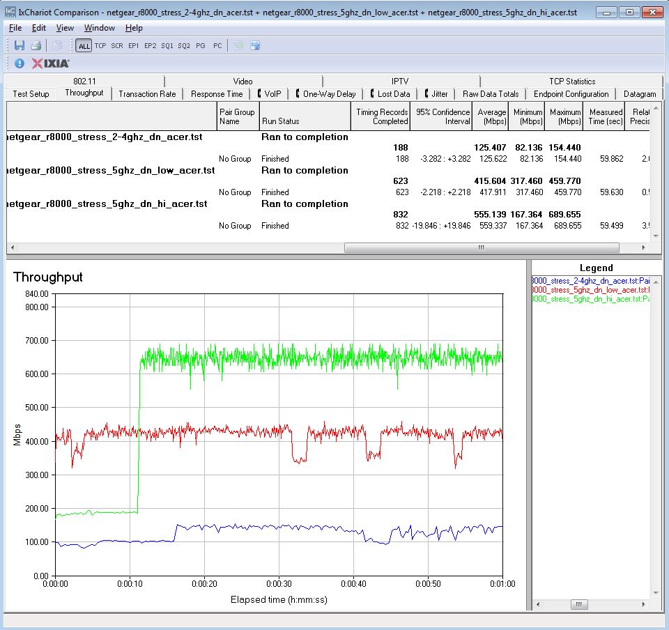Screen dimensions: 669x630
Task: Toggle the SQ1 filter button
Action: pos(167,45)
